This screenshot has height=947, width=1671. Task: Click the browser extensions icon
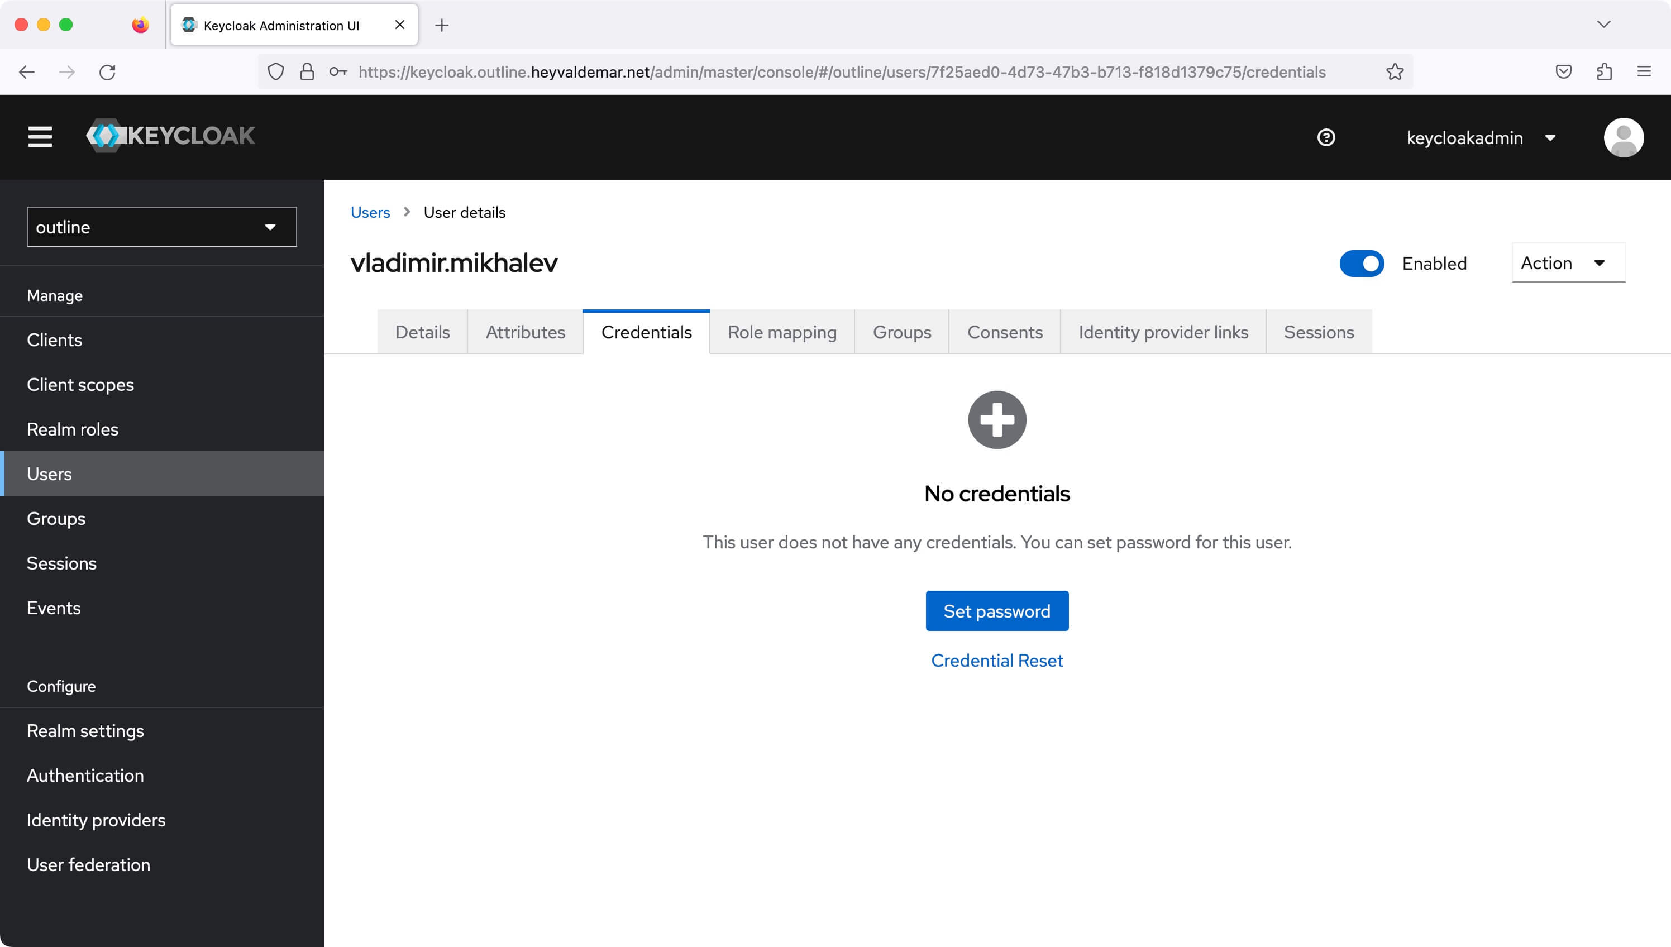click(x=1605, y=71)
